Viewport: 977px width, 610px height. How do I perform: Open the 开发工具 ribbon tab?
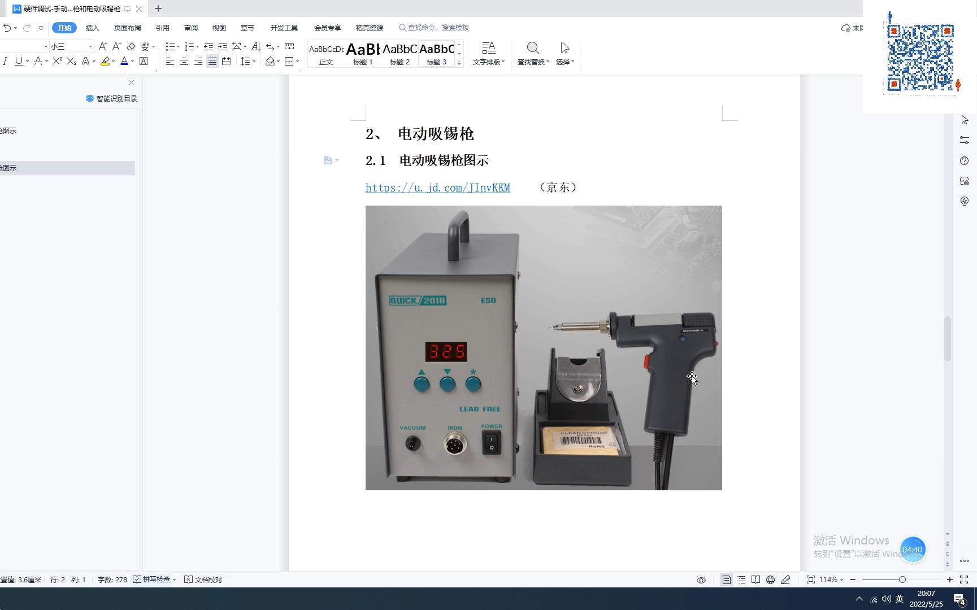(x=284, y=28)
